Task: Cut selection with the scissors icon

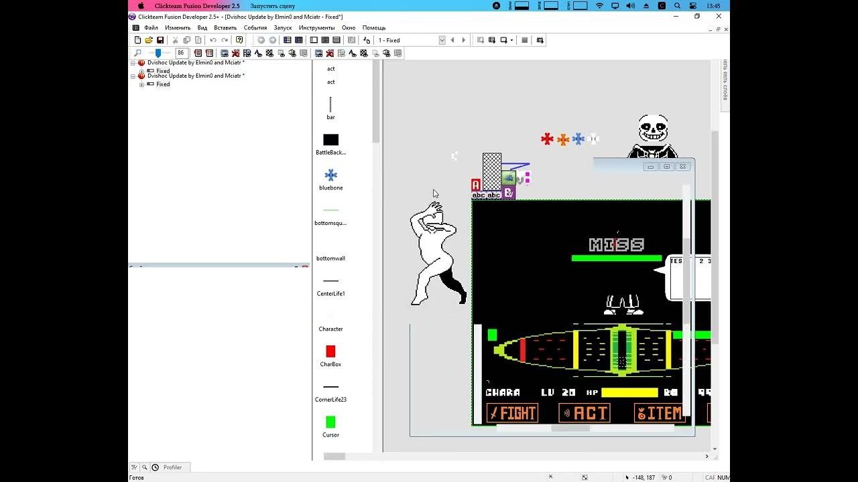Action: 176,40
